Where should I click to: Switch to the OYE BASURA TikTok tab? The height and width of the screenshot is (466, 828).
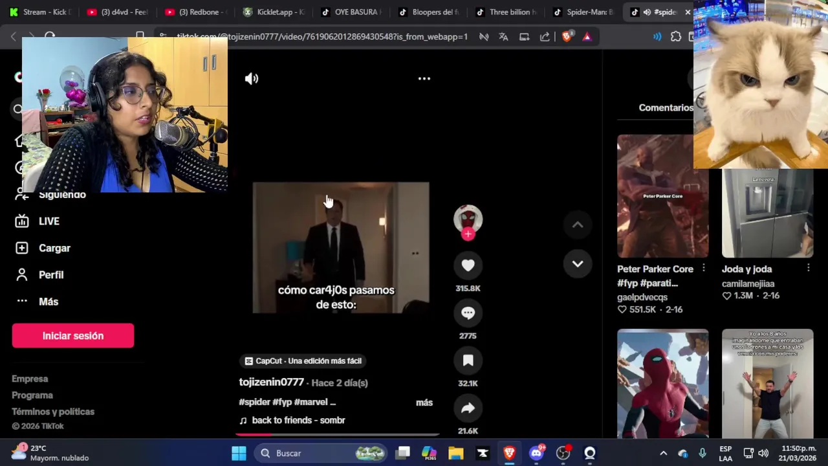tap(351, 12)
